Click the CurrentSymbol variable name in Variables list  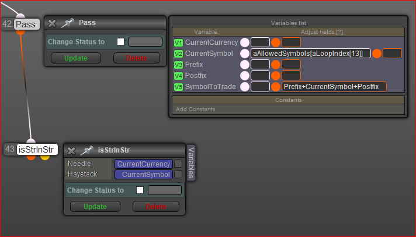(x=209, y=54)
